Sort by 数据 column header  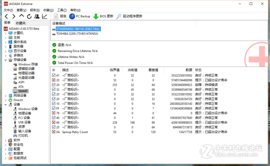[x=179, y=70]
